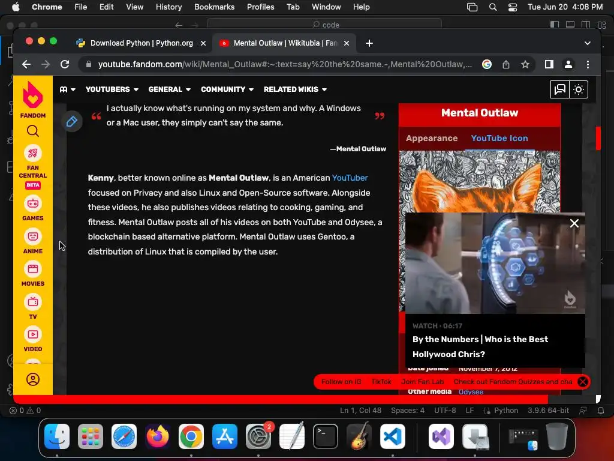
Task: Open the Odysee link in infobox
Action: (x=471, y=392)
